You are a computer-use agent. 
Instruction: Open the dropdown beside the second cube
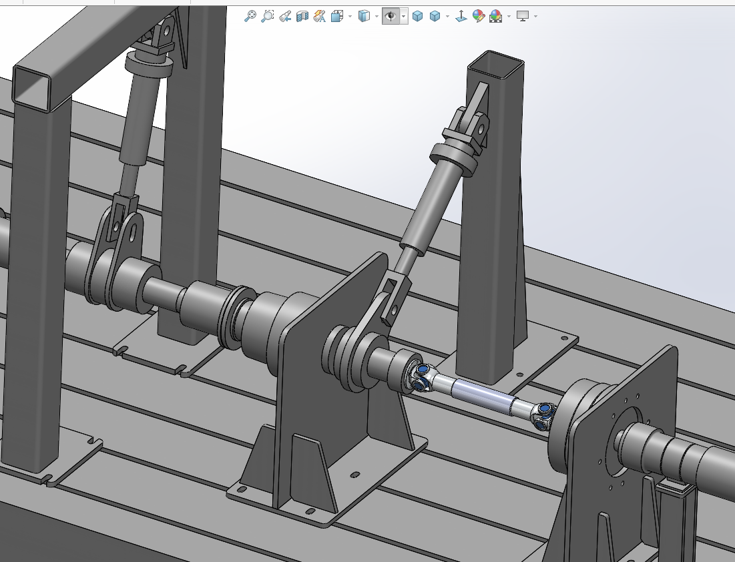click(447, 17)
